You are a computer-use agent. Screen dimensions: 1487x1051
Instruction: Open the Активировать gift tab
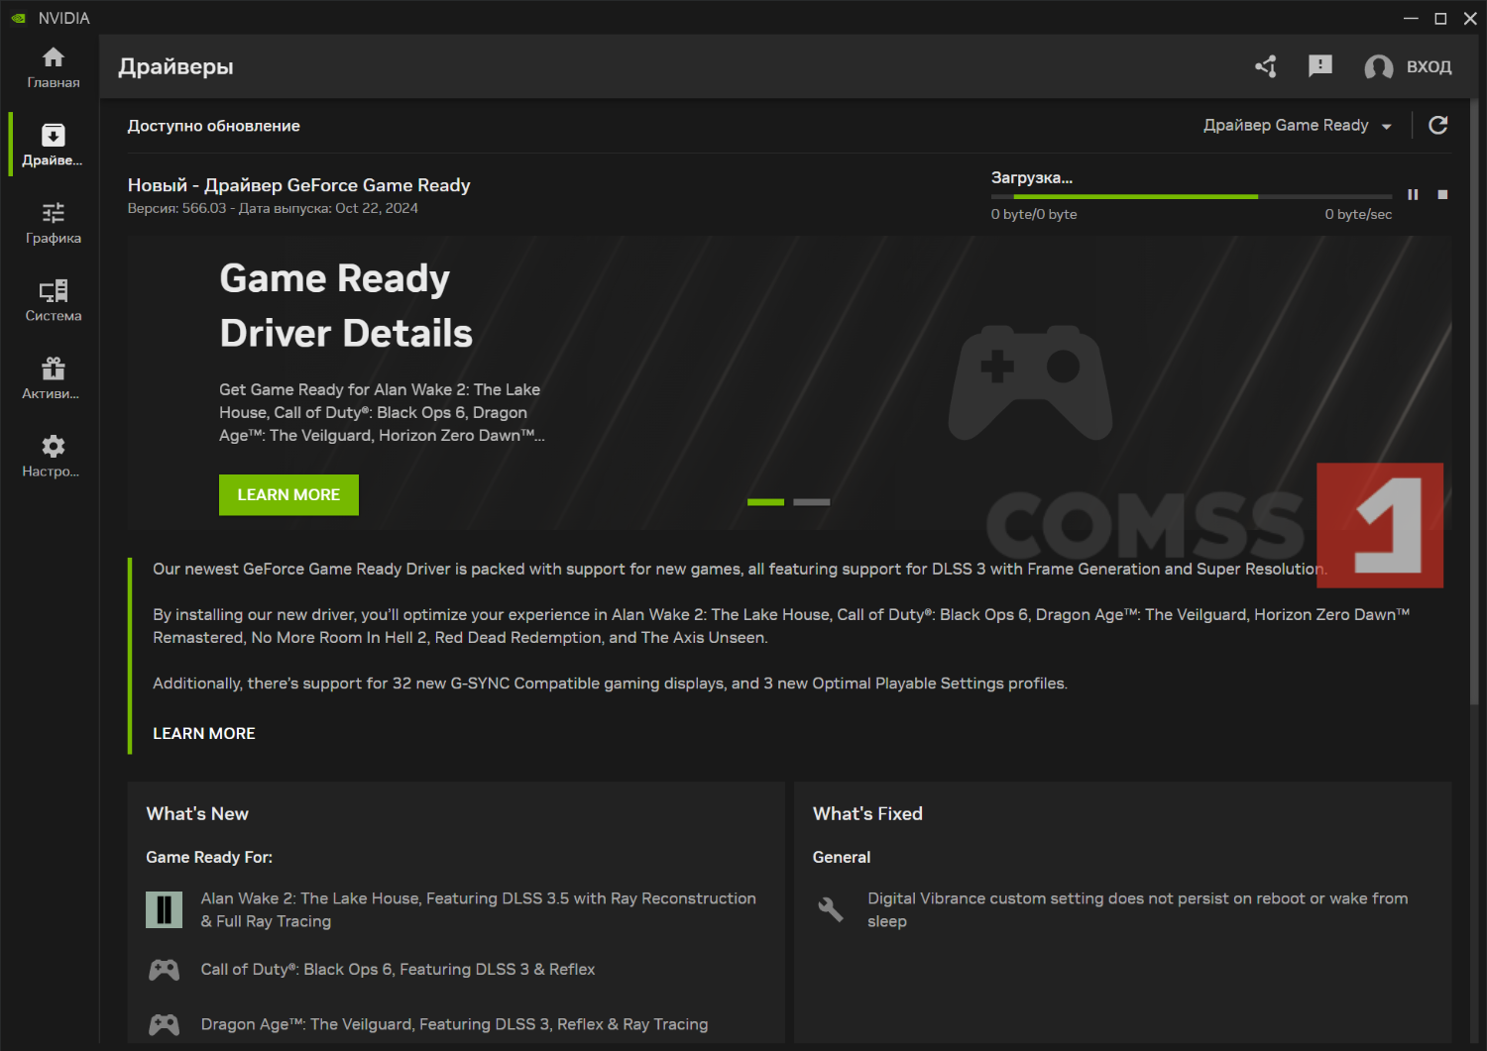point(54,378)
